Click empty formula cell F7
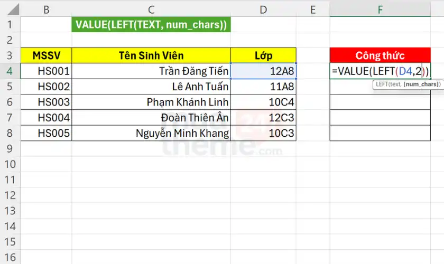Screen dimensions: 444x264 pos(380,117)
